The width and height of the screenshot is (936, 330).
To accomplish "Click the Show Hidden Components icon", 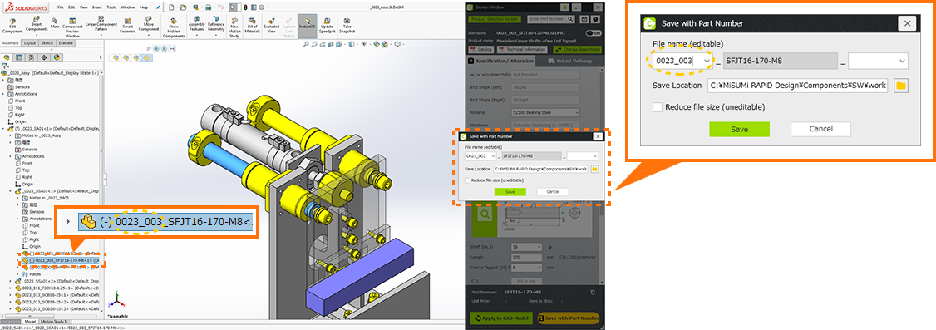I will (174, 27).
